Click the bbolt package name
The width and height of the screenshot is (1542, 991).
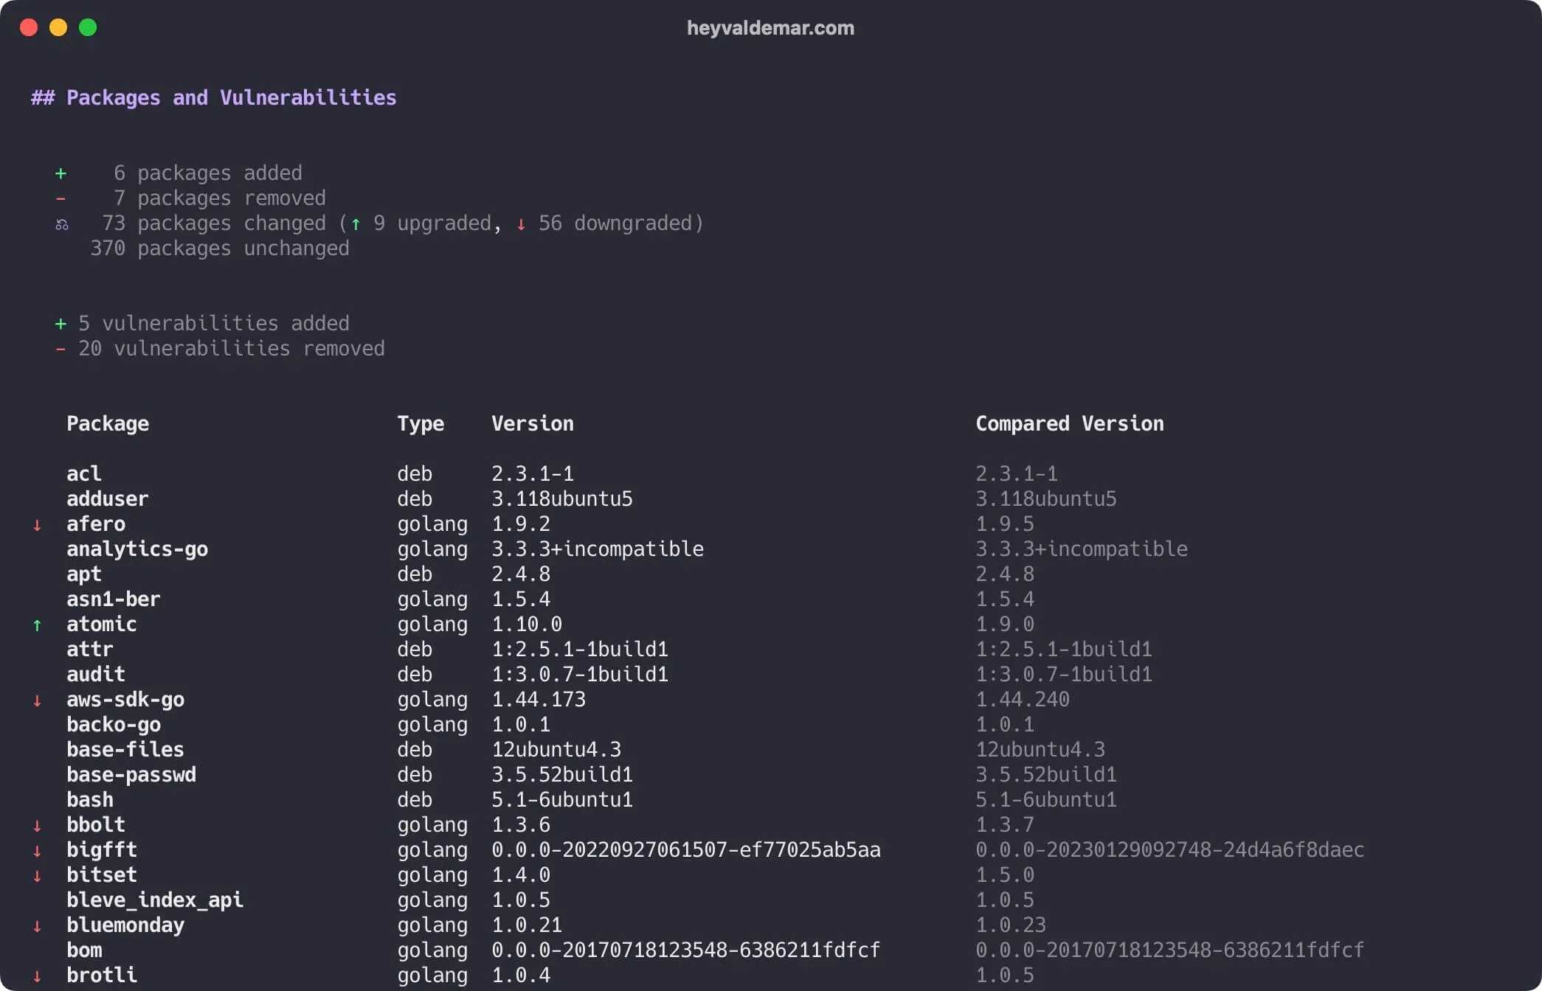(x=96, y=824)
